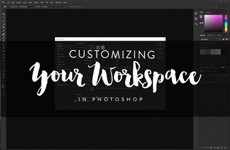
Task: Open the Color panel flyout menu
Action: [228, 12]
